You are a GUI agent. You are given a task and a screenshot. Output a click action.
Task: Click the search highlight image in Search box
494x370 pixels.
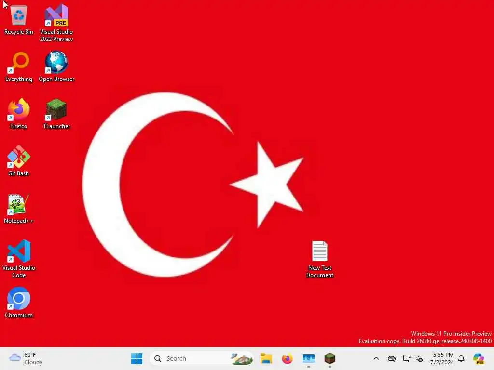click(x=242, y=358)
